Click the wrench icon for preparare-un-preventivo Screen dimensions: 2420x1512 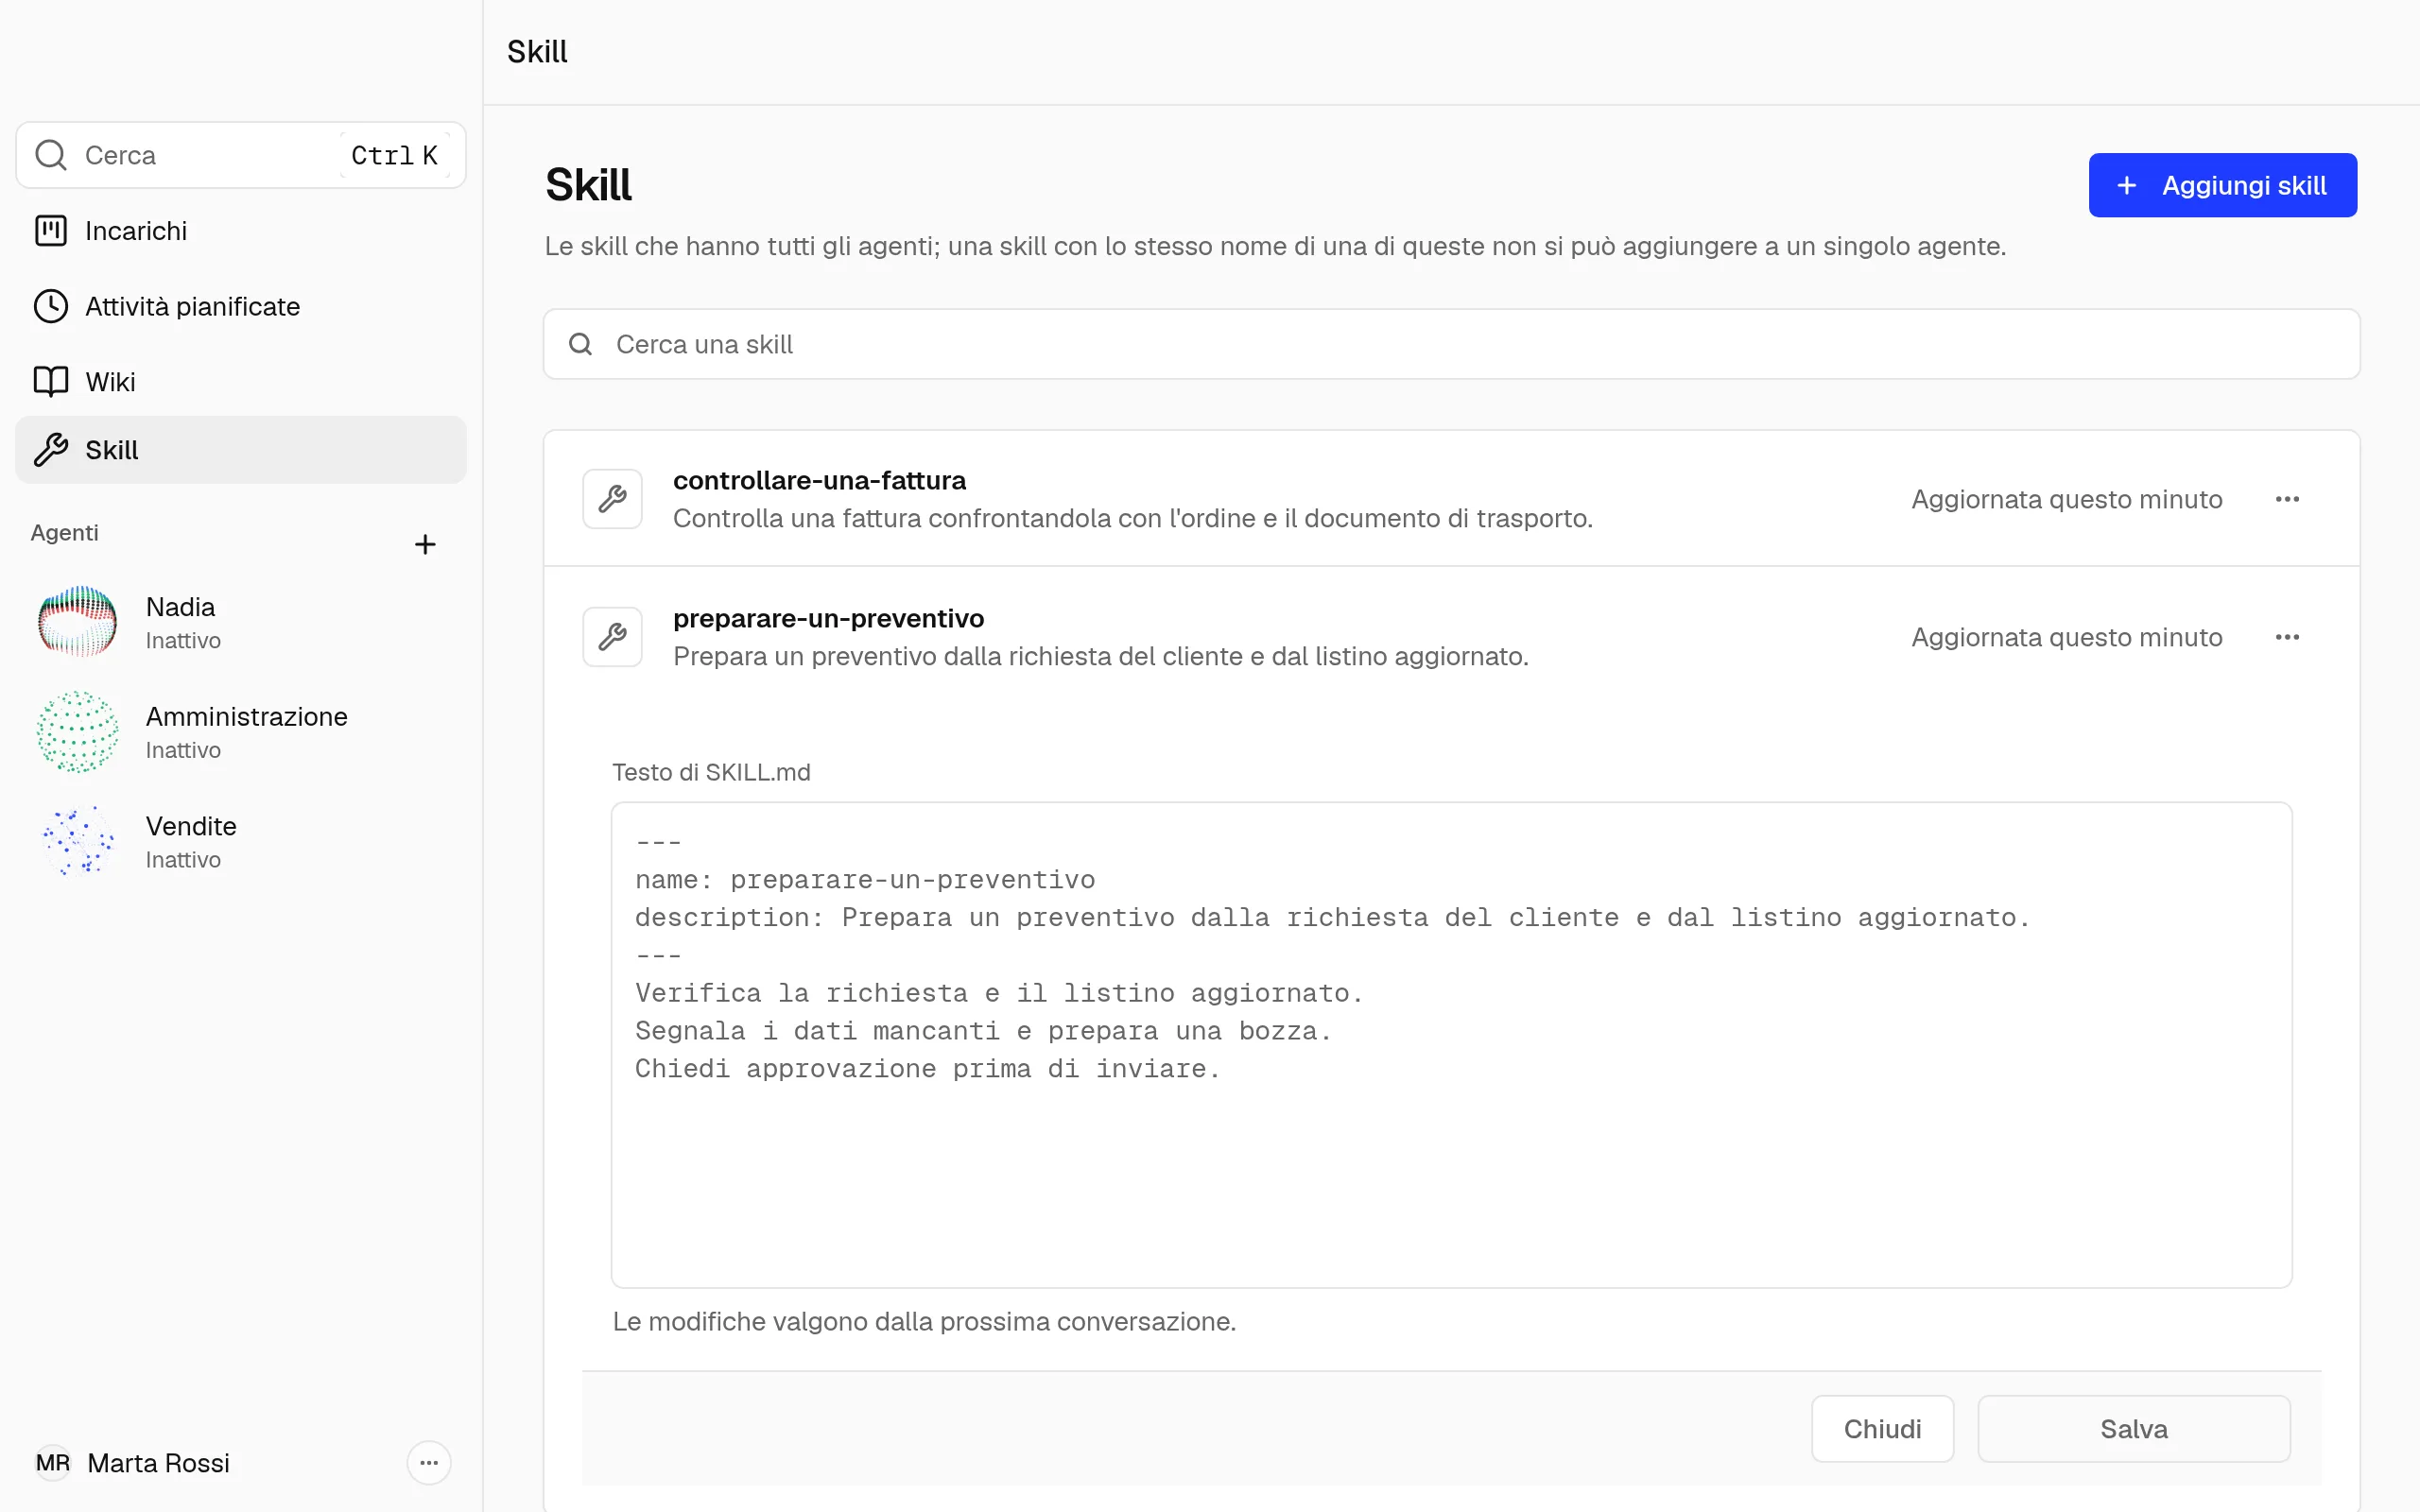click(612, 637)
